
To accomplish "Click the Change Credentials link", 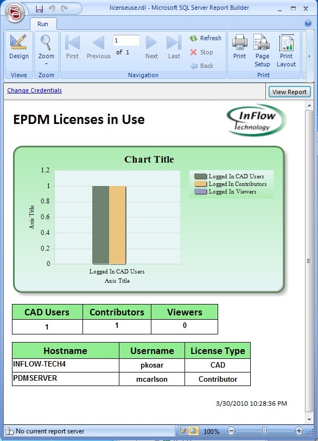I will click(x=35, y=91).
